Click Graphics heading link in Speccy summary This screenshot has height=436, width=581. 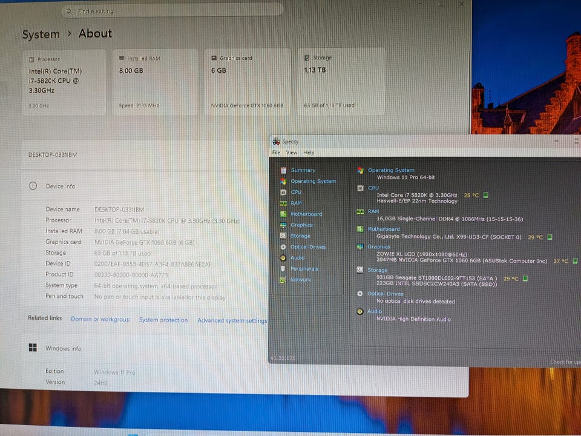click(x=379, y=246)
